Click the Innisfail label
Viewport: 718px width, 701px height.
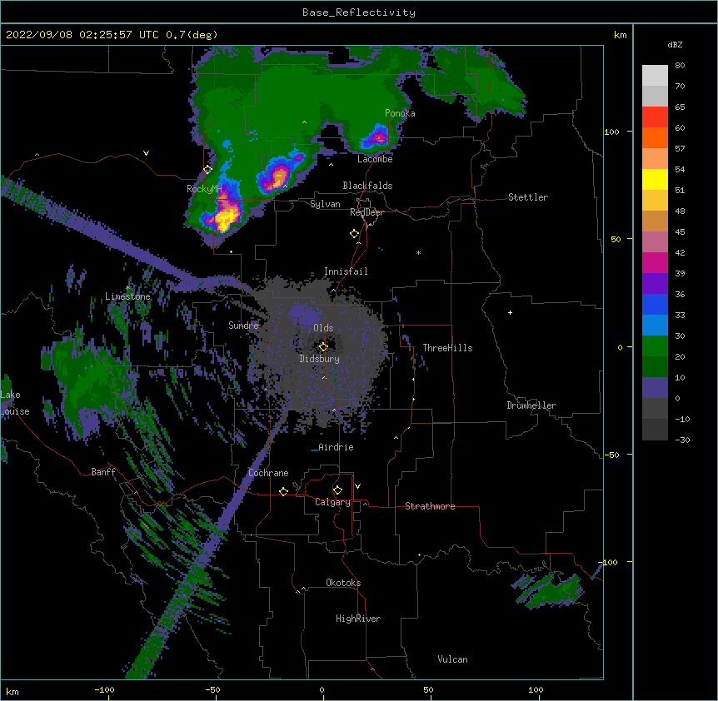click(346, 271)
